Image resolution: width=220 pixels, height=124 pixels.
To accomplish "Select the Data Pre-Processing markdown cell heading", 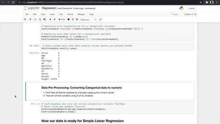I will [81, 88].
